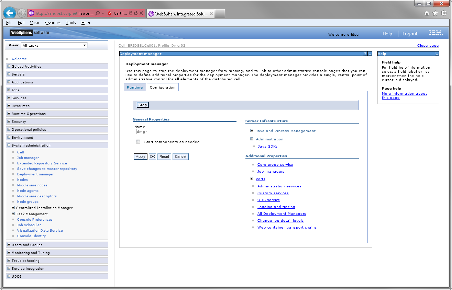Click the WebSphere software logo
The width and height of the screenshot is (452, 290).
pyautogui.click(x=29, y=33)
